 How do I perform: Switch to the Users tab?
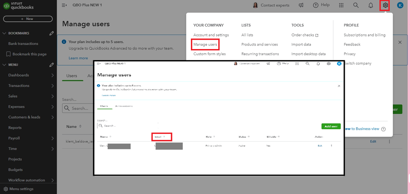coord(72,76)
